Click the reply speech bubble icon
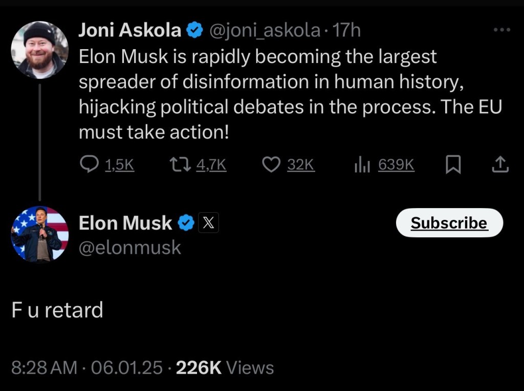Screen dimensions: 524x391 point(90,164)
